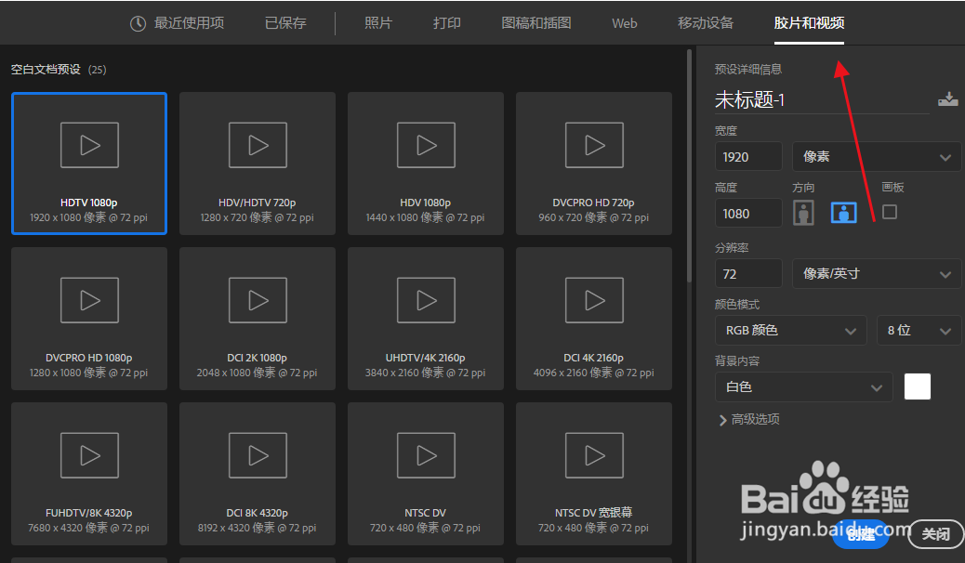Open the 8 位 bit depth dropdown
965x563 pixels.
919,331
